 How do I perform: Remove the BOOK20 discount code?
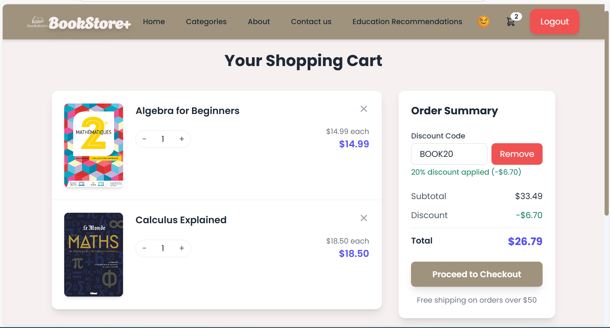pyautogui.click(x=517, y=154)
